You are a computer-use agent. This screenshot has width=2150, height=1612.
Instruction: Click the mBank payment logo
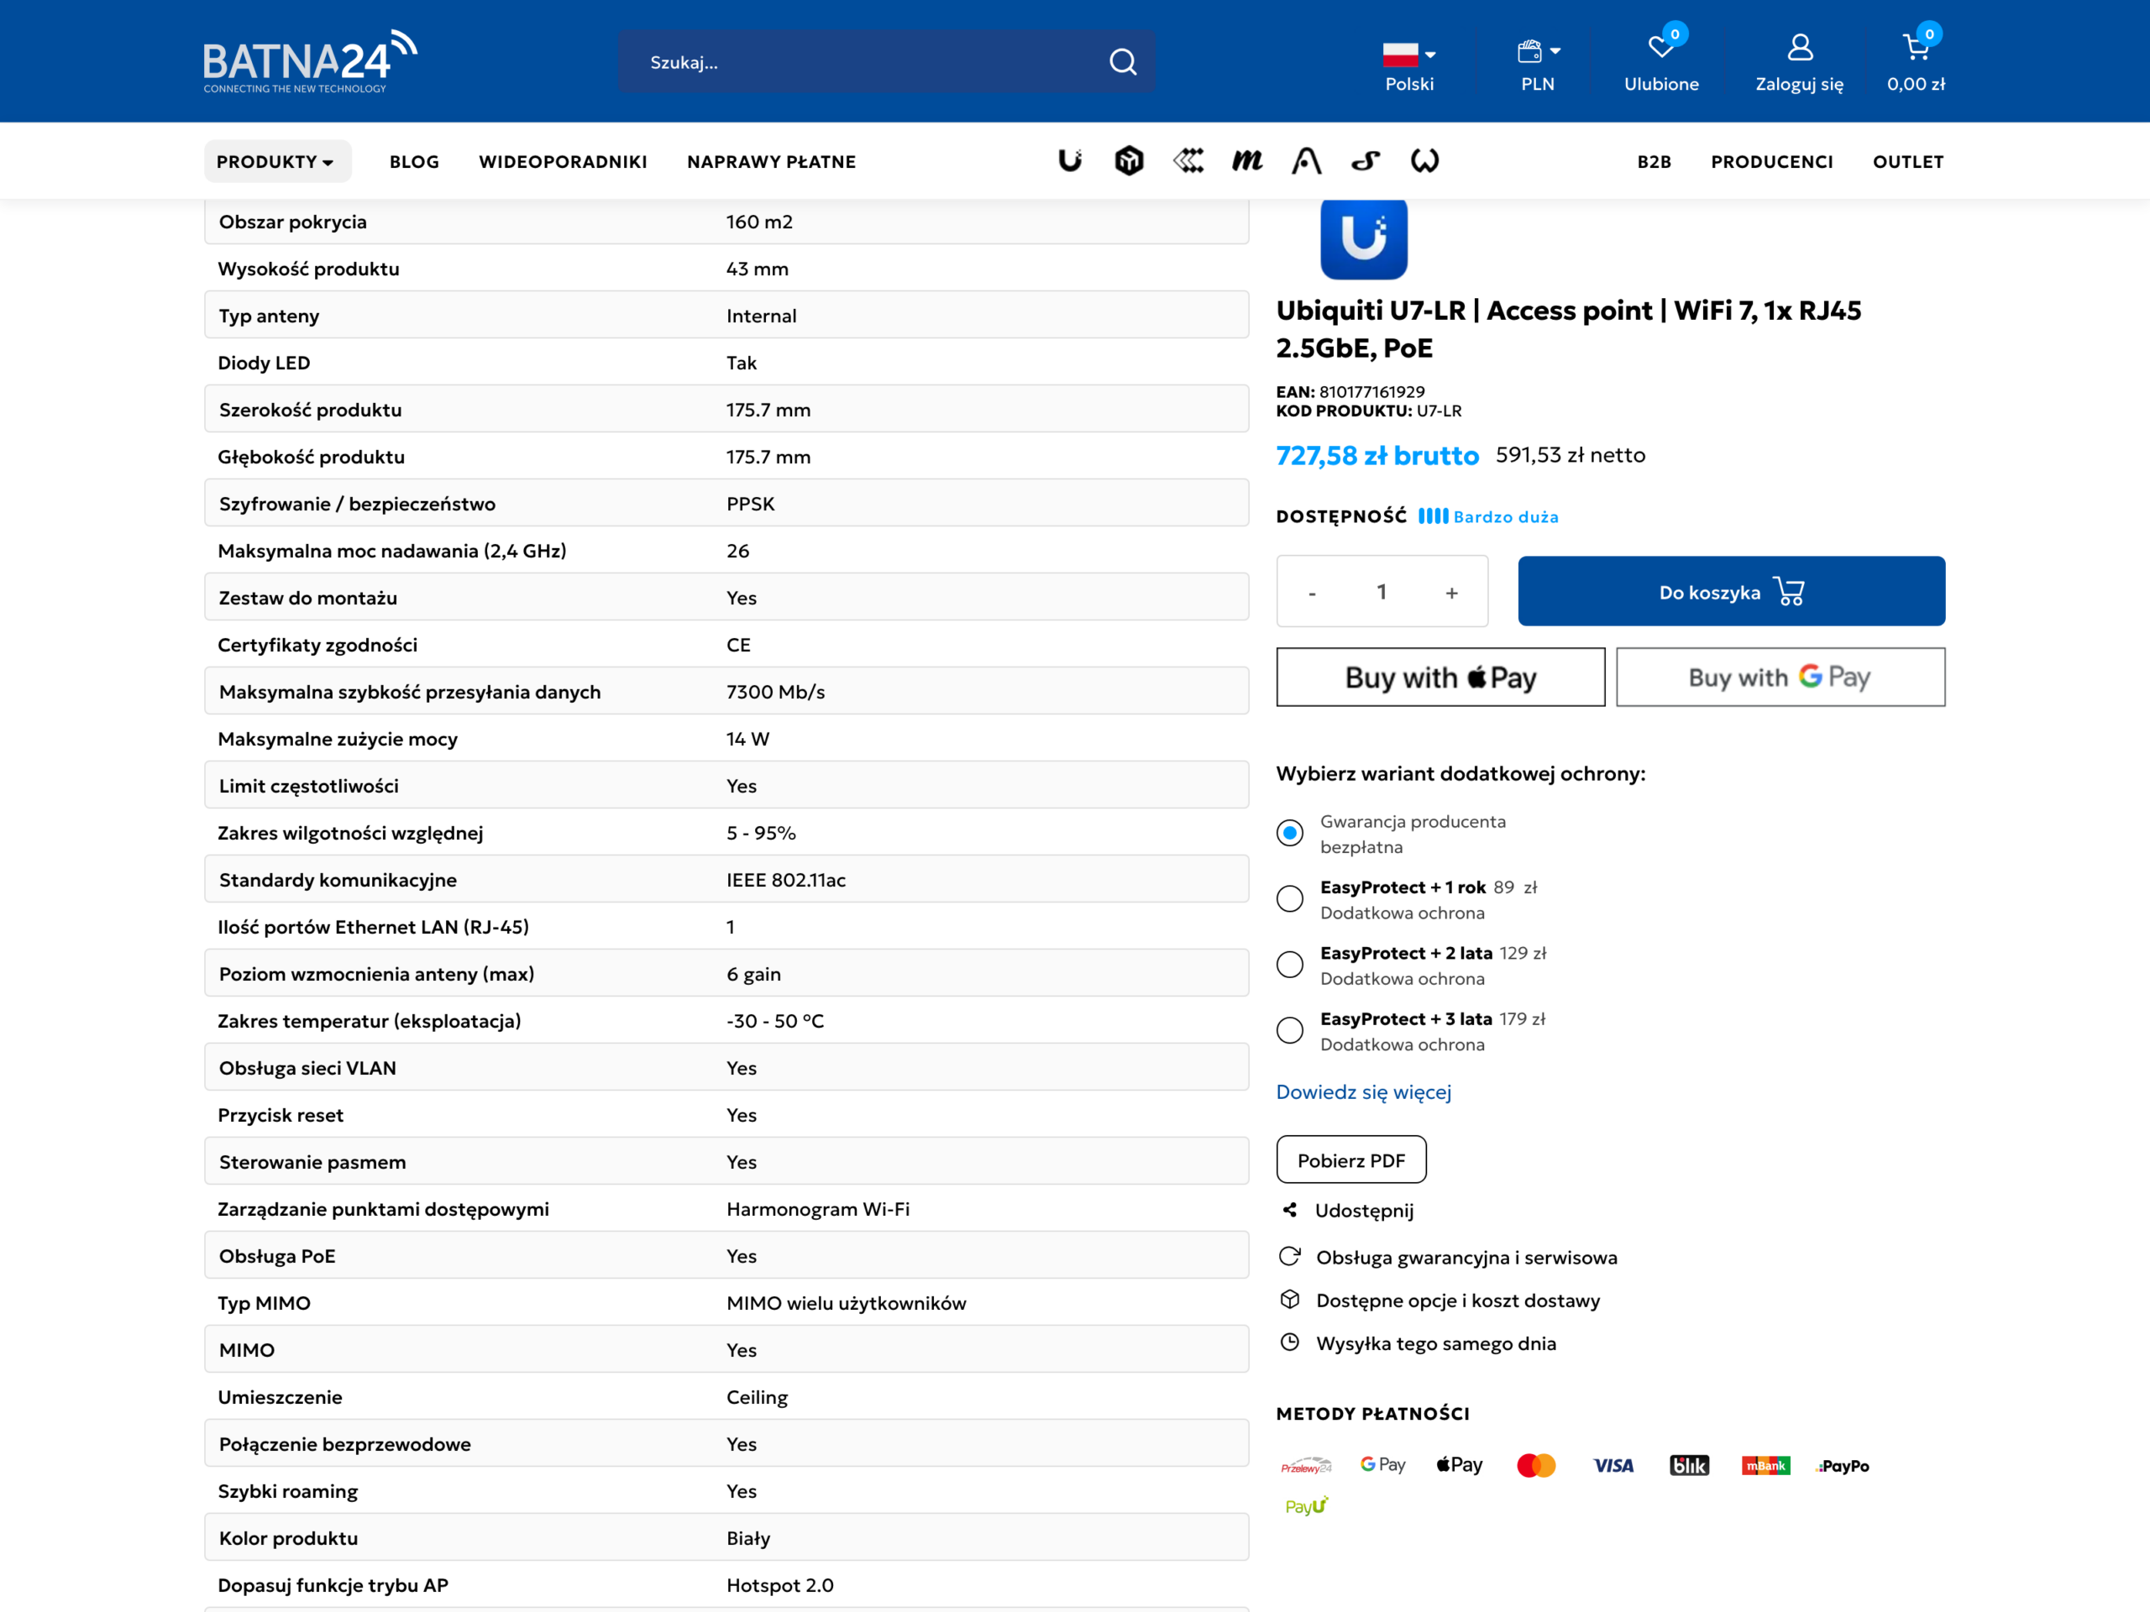coord(1766,1465)
